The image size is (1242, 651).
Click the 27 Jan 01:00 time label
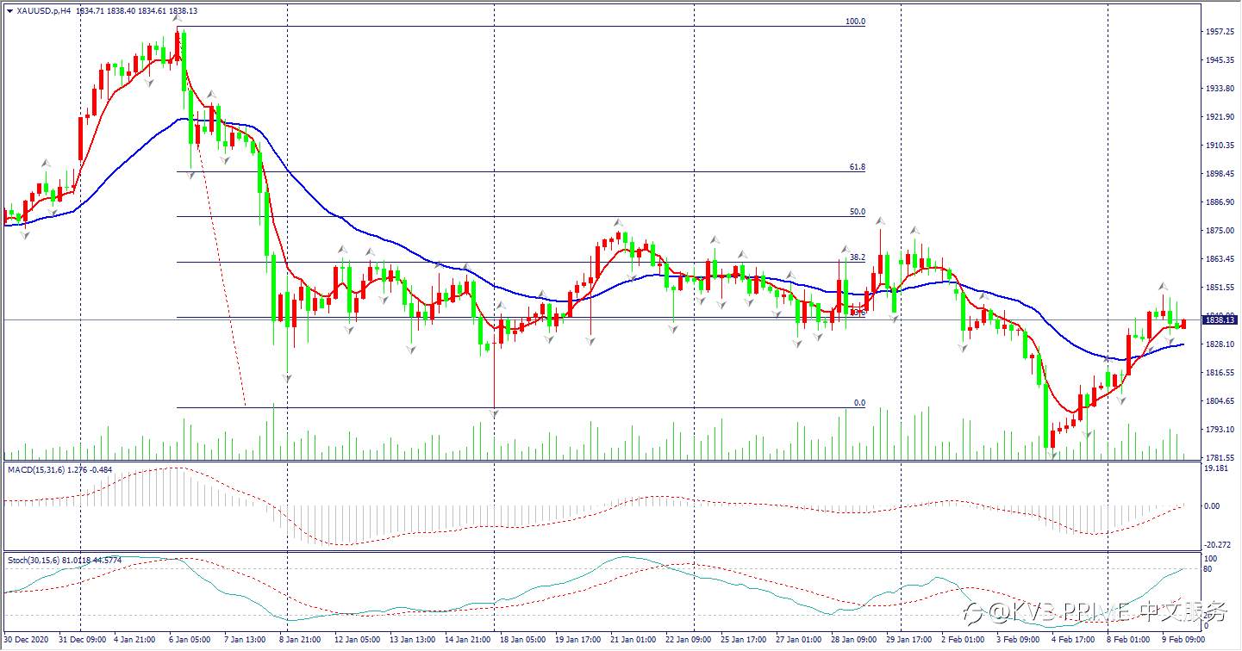click(x=798, y=641)
